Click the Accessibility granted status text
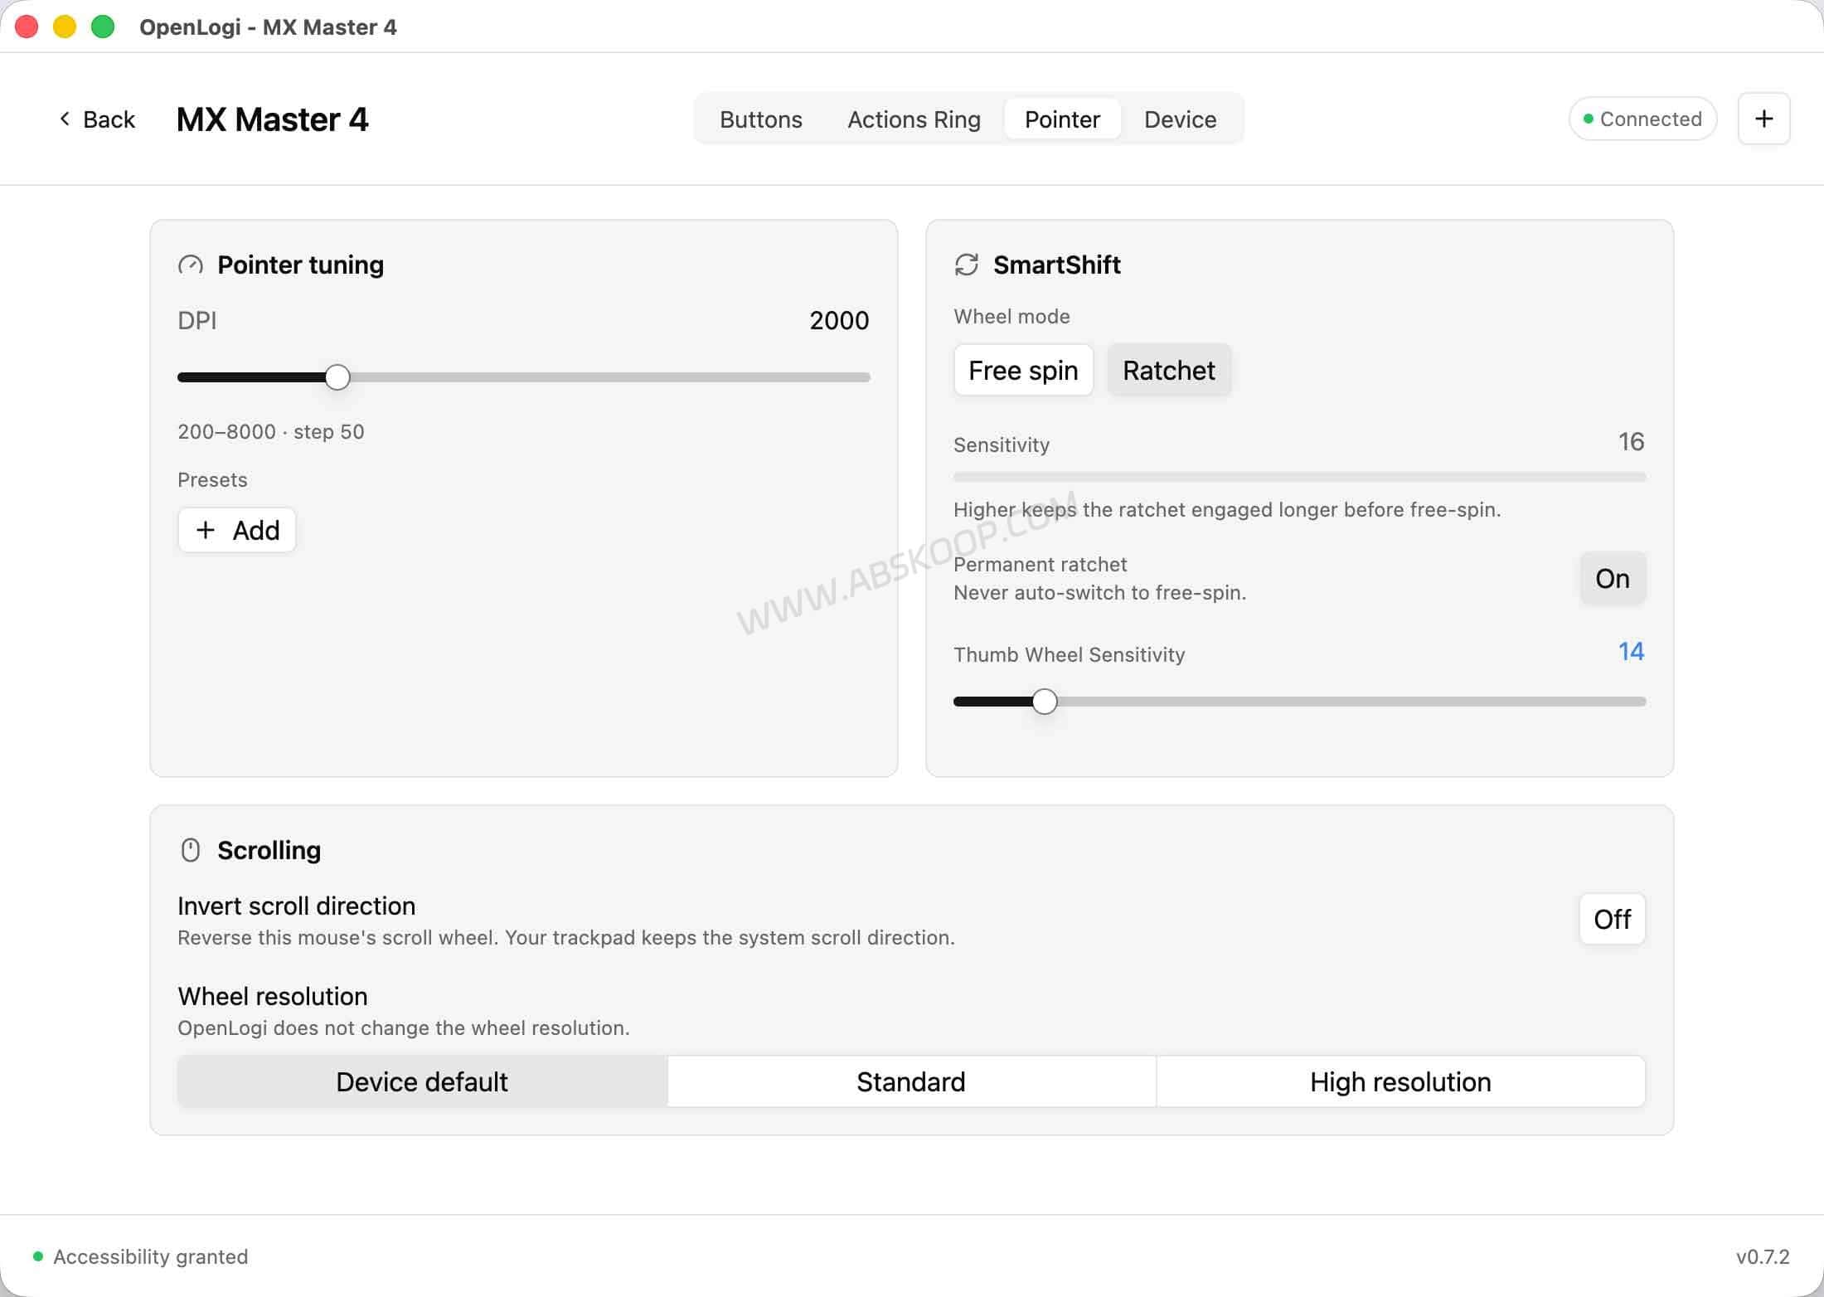 pyautogui.click(x=151, y=1256)
